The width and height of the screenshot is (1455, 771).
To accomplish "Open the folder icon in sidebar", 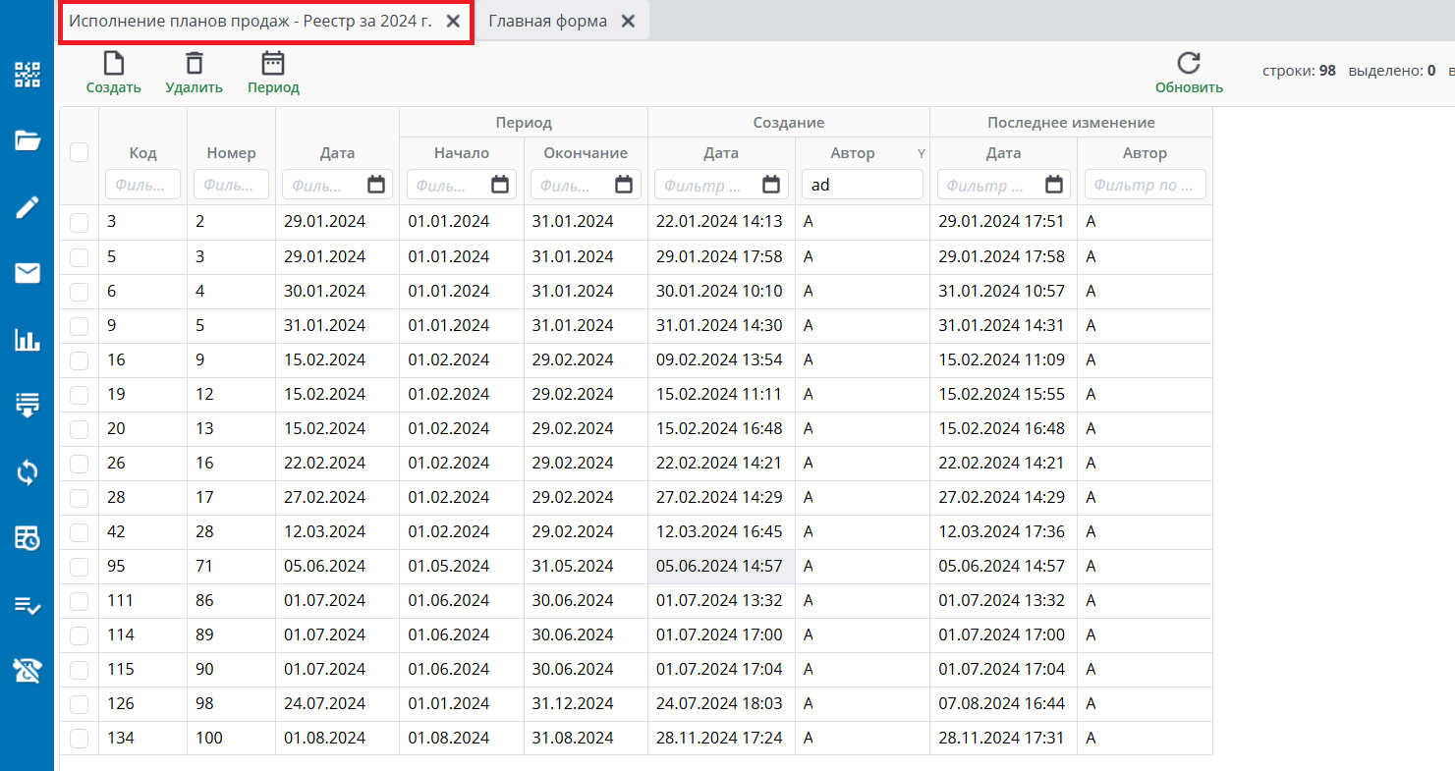I will pyautogui.click(x=27, y=141).
